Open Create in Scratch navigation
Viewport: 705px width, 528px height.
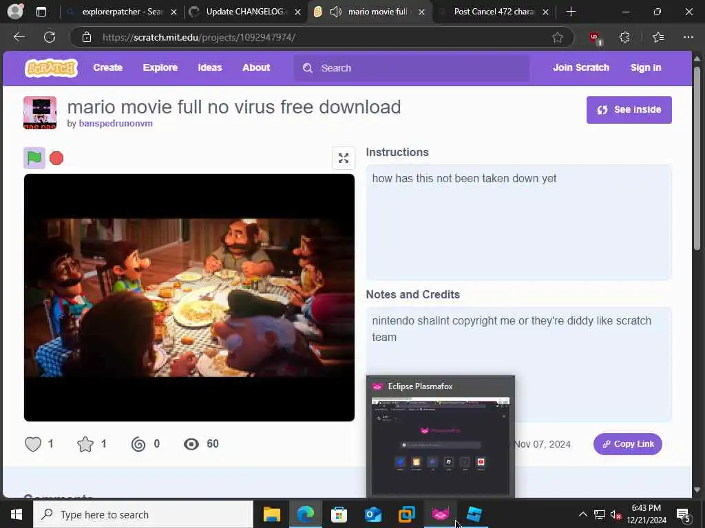click(x=108, y=68)
